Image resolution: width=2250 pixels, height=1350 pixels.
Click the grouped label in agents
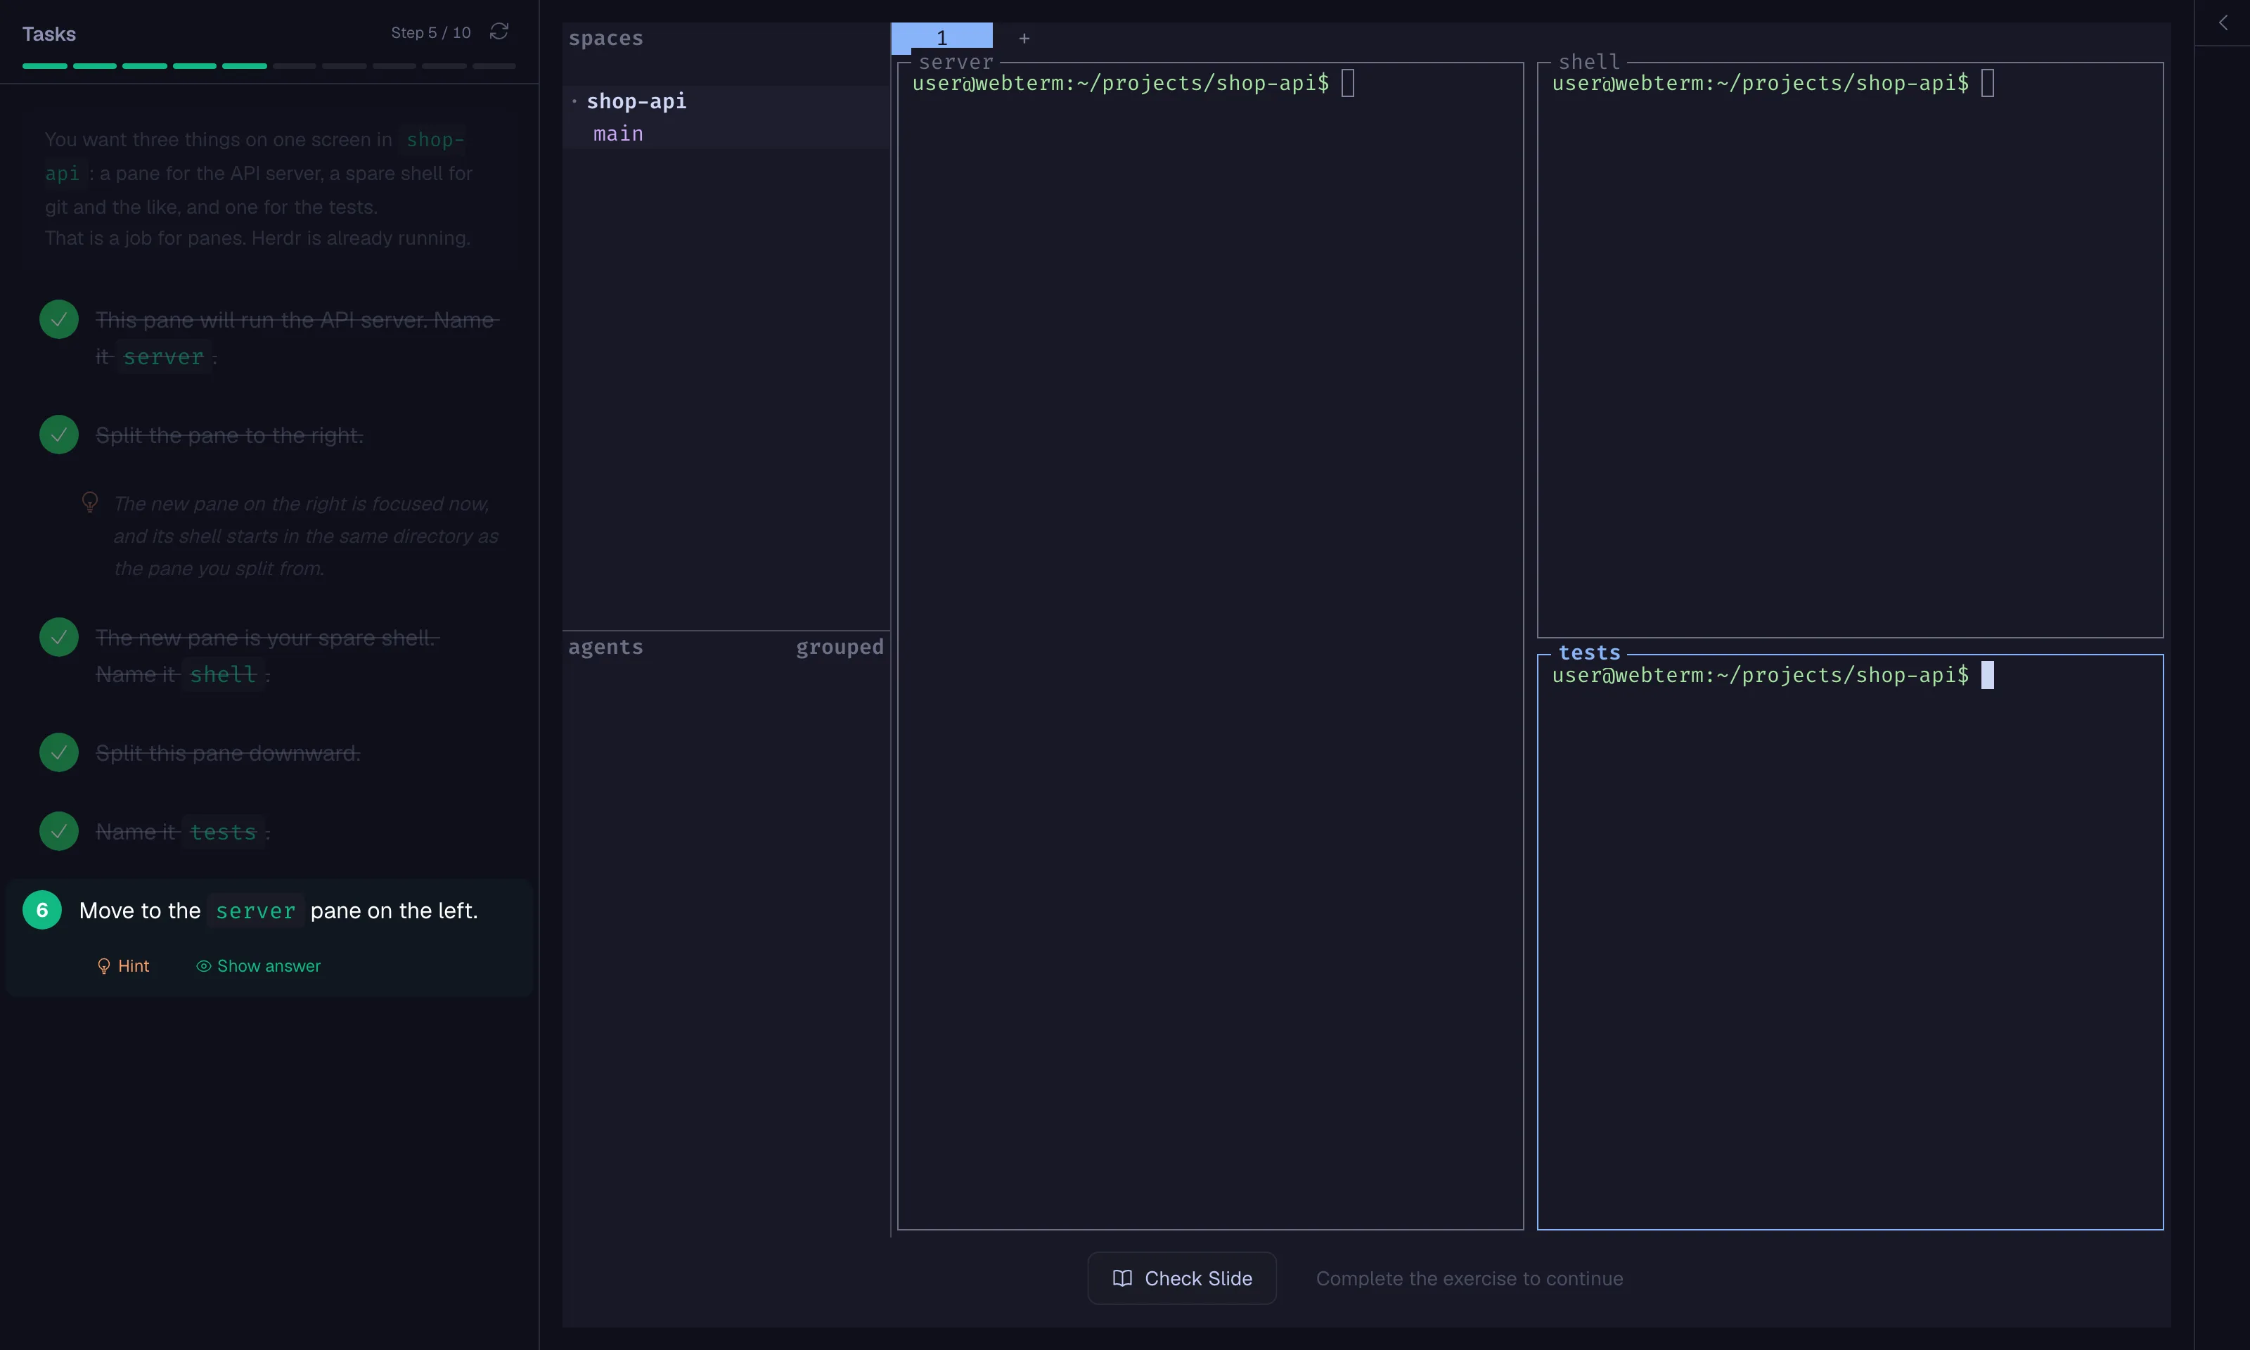coord(840,647)
